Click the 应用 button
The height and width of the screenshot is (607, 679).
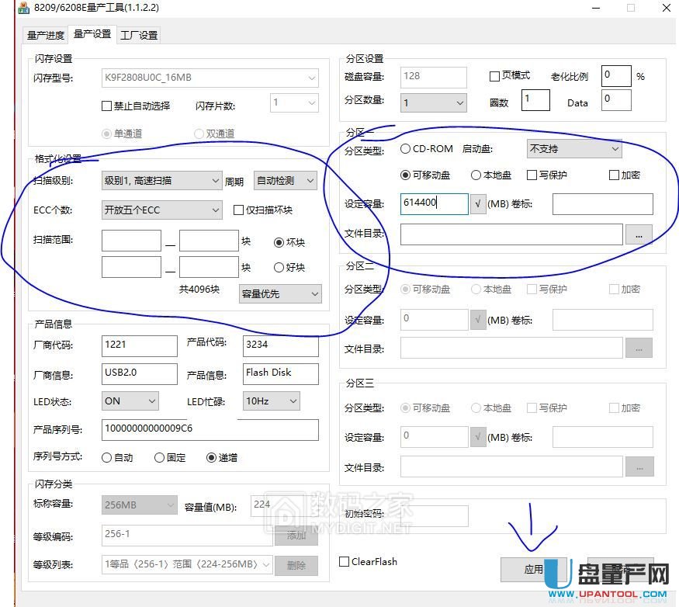(534, 568)
